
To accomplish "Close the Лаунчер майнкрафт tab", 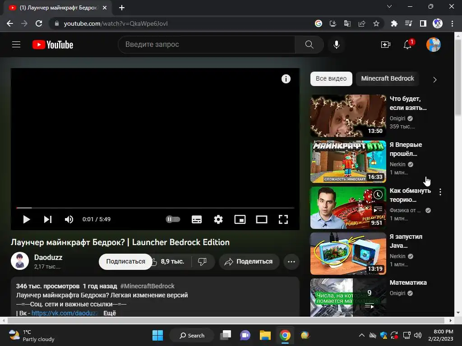I will (105, 8).
